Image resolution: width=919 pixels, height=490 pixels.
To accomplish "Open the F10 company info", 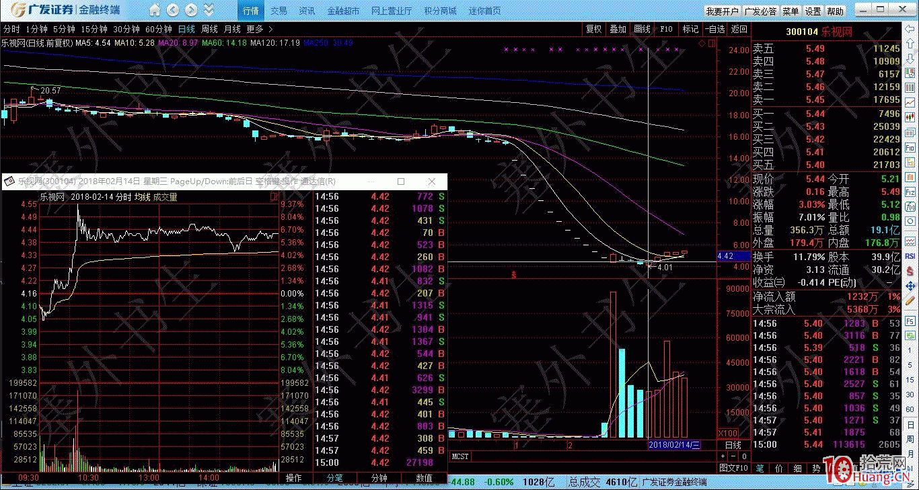I will [x=666, y=30].
